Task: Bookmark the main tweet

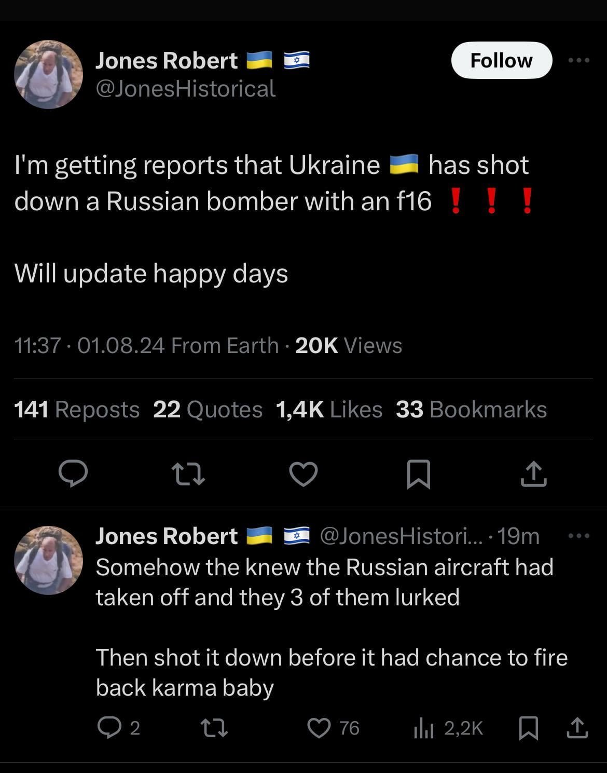Action: tap(418, 473)
